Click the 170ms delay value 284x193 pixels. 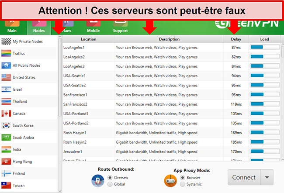coord(236,152)
